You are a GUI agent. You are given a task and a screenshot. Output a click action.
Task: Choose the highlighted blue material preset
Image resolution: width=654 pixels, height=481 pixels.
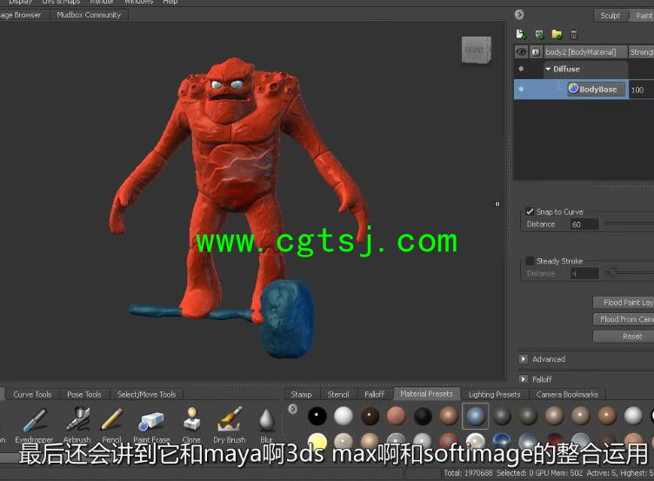[475, 416]
